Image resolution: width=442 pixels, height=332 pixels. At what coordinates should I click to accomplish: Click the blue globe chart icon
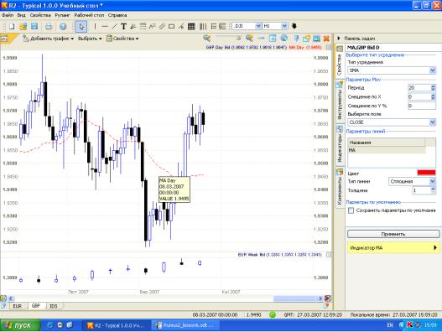(284, 38)
